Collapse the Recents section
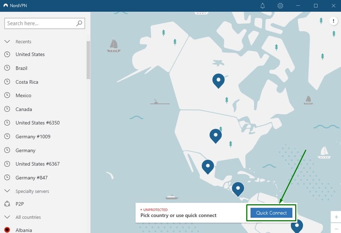The image size is (341, 233). click(7, 41)
